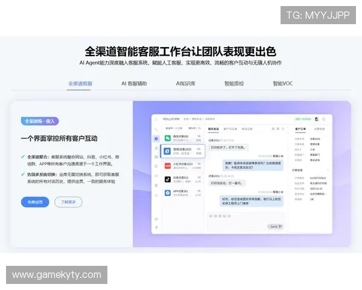Click the contacts person icon in the sidebar
Viewport: 362px width, 290px height.
click(156, 148)
